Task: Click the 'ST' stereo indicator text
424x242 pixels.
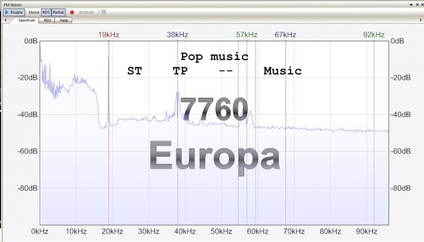Action: tap(135, 71)
